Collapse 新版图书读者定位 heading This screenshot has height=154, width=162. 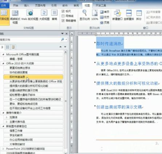click(x=3, y=126)
